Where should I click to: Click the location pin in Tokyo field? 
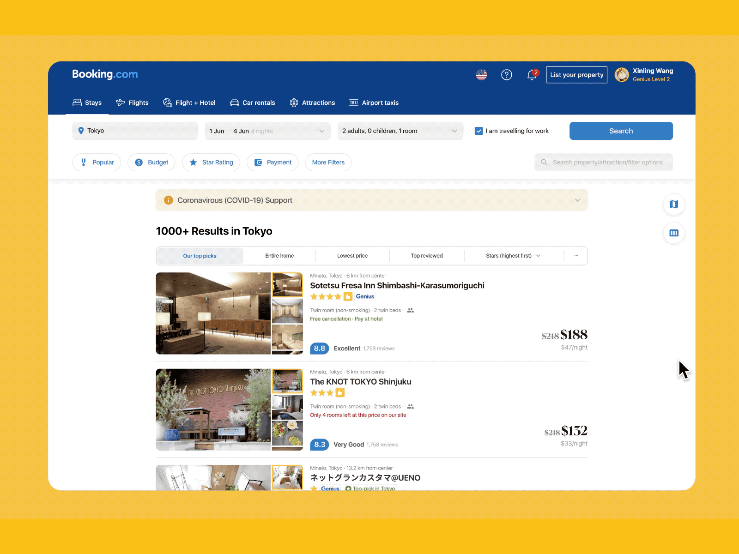coord(81,131)
